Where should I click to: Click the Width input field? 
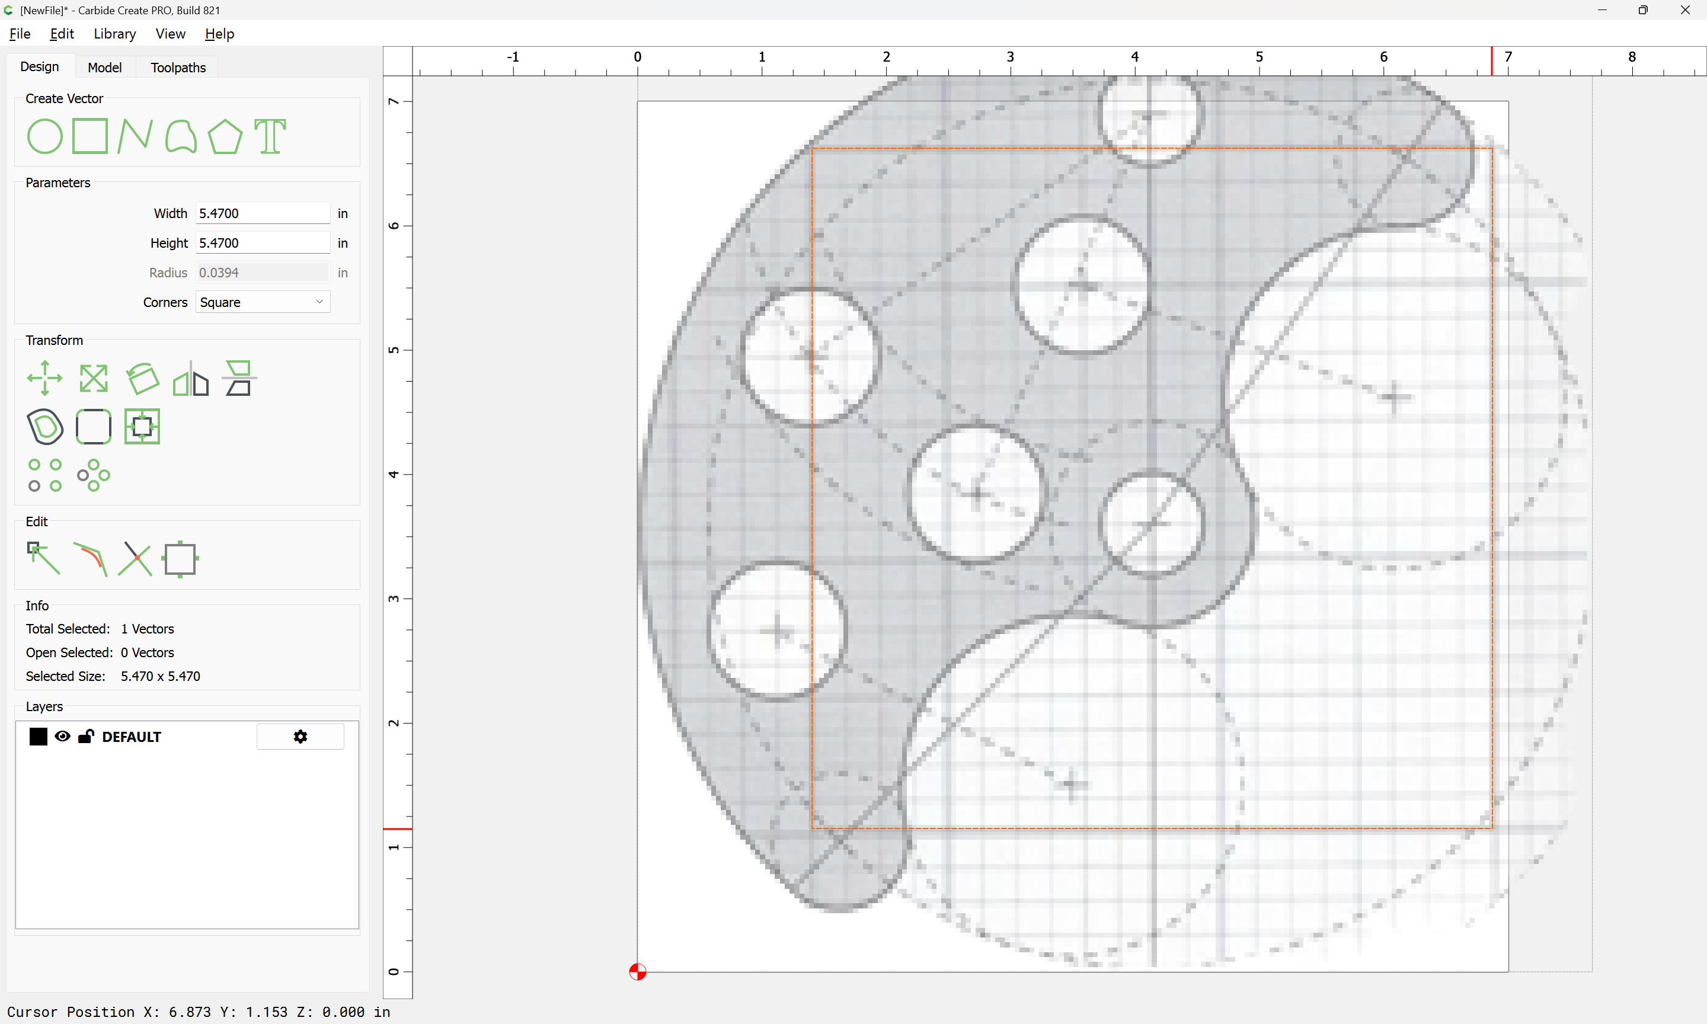point(262,213)
